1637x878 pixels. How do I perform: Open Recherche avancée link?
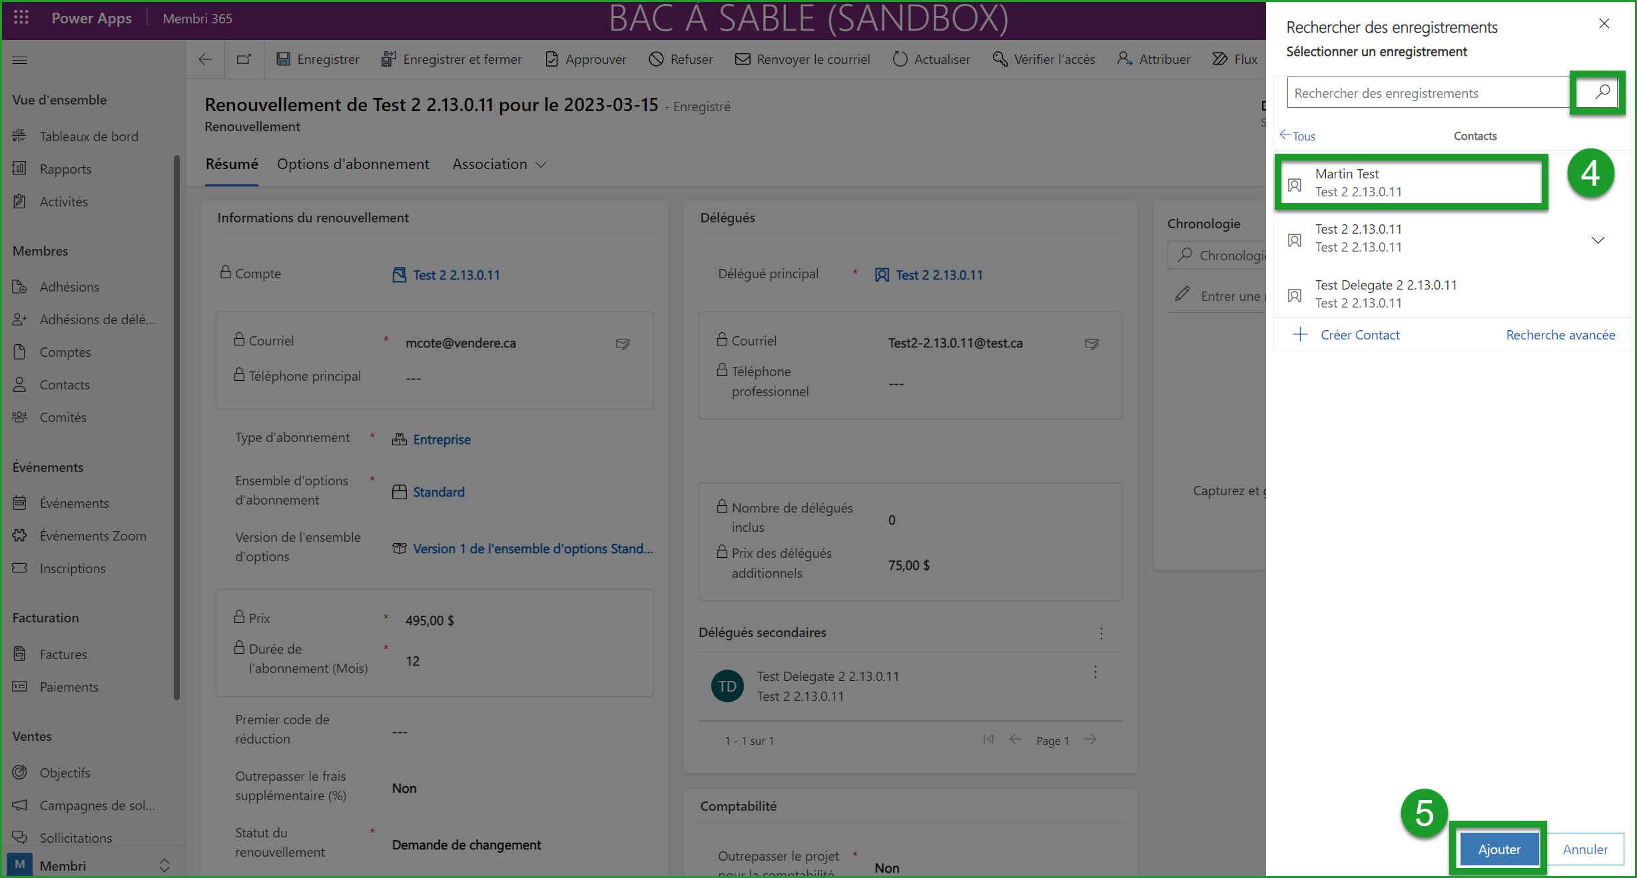(x=1560, y=335)
